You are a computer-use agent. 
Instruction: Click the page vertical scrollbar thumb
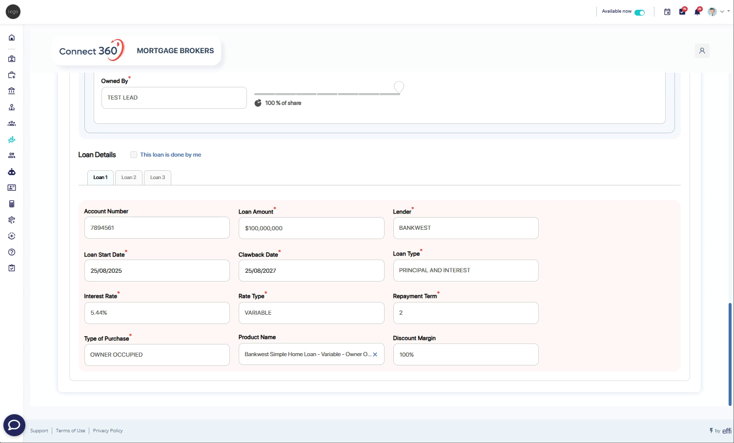(730, 354)
